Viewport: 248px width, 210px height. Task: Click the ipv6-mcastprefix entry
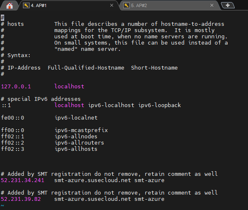(x=81, y=130)
